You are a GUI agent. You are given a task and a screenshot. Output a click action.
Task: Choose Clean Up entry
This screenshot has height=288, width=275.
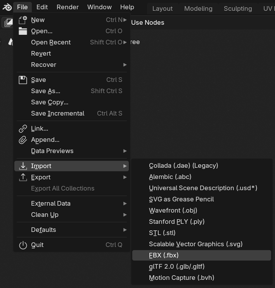click(71, 215)
